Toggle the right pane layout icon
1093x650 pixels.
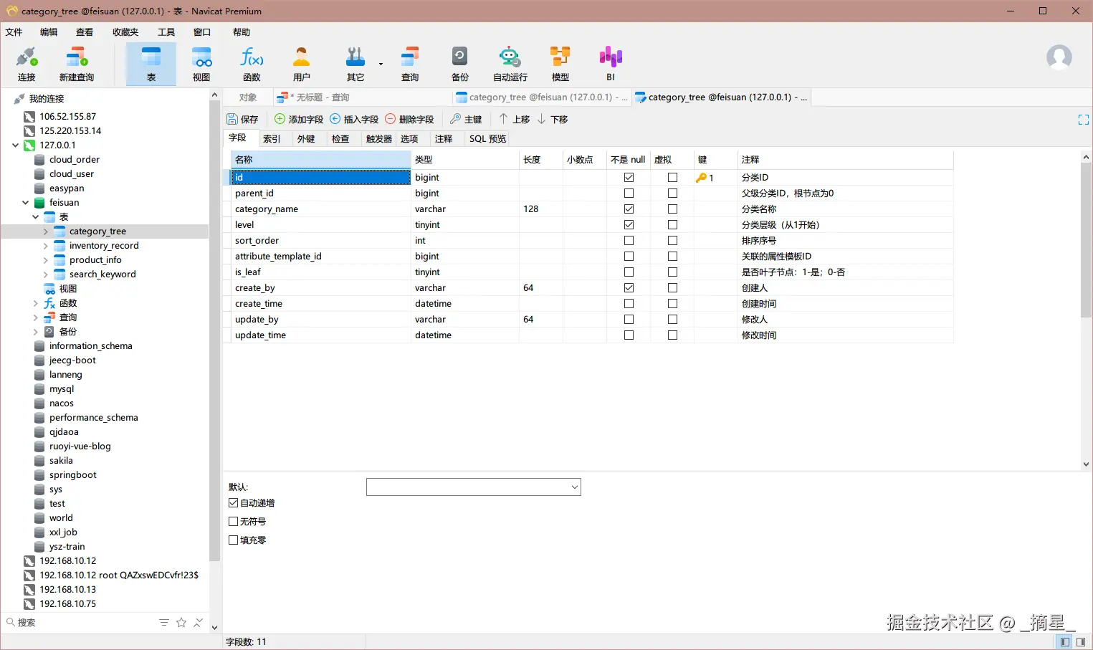[1081, 642]
